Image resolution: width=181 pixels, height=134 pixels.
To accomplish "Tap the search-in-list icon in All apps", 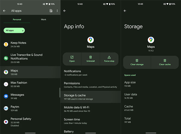I will tap(51, 11).
